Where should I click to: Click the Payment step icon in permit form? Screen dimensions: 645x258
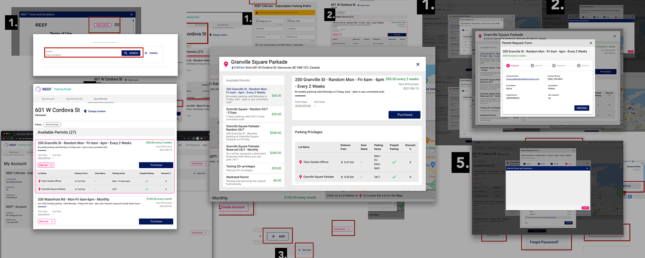click(x=554, y=66)
